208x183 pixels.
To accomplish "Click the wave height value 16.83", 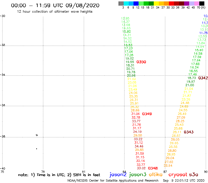I will (x=128, y=45).
